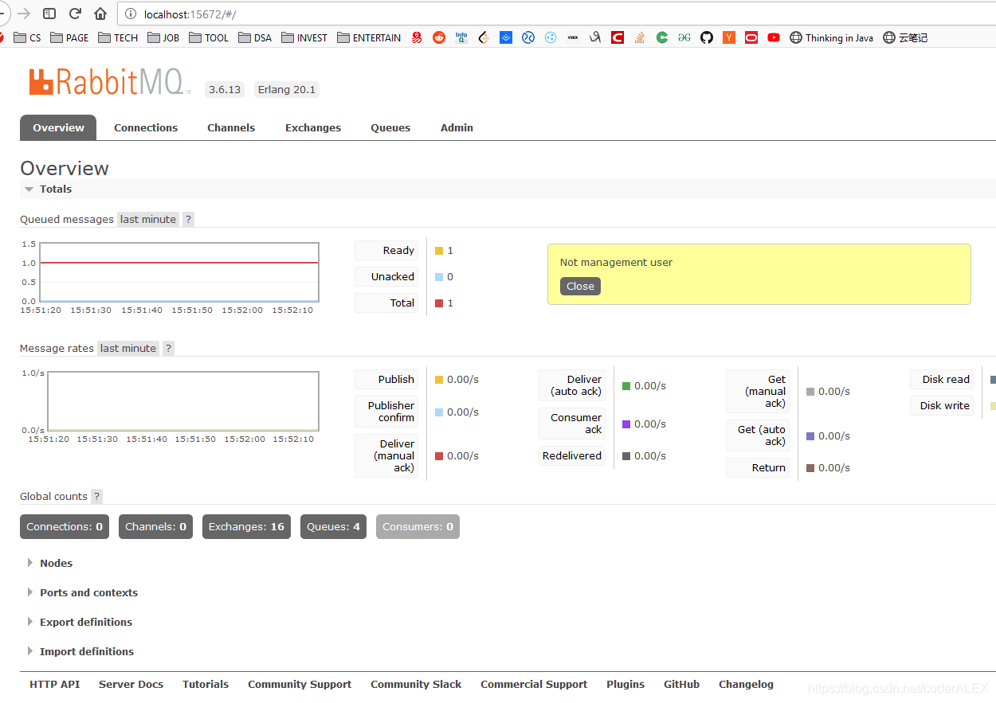Screen dimensions: 996x703
Task: Change Message rates 'last minute' range
Action: (128, 348)
